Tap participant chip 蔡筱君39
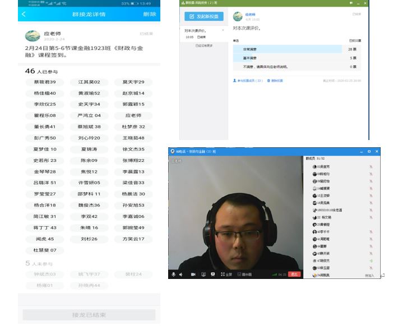Image resolution: width=412 pixels, height=326 pixels. tap(45, 82)
